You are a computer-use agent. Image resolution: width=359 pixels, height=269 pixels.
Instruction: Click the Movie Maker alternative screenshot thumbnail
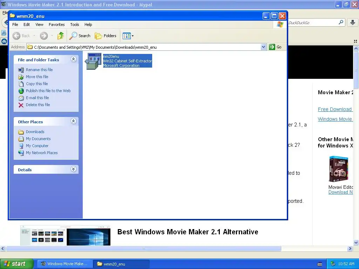coord(65,235)
